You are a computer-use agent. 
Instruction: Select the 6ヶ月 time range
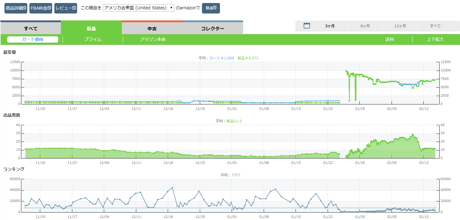(365, 26)
